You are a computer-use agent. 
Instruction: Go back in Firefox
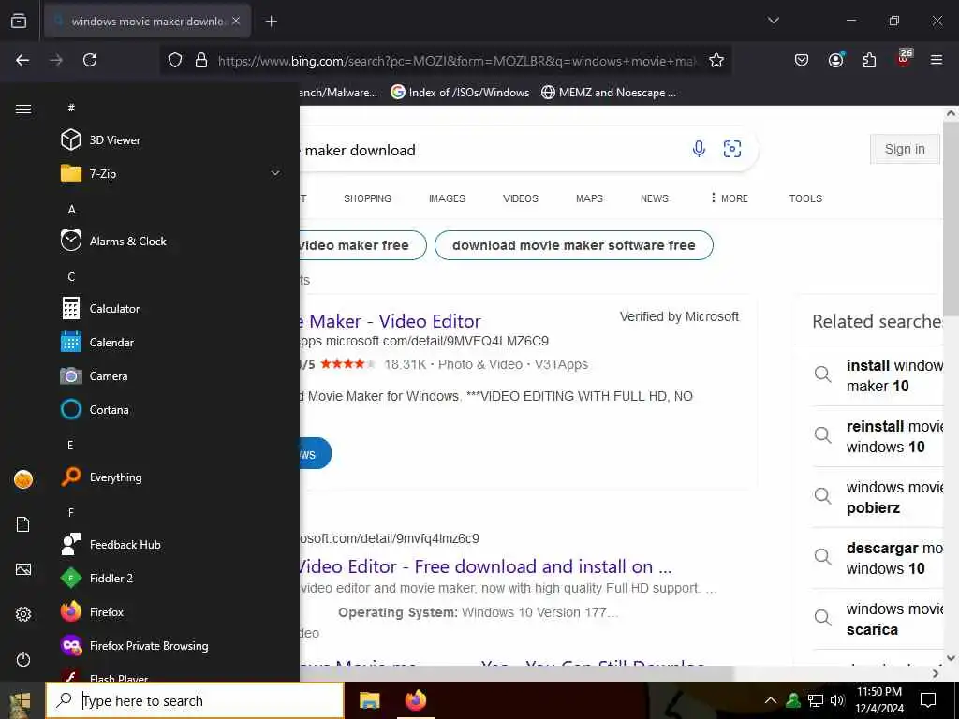22,60
